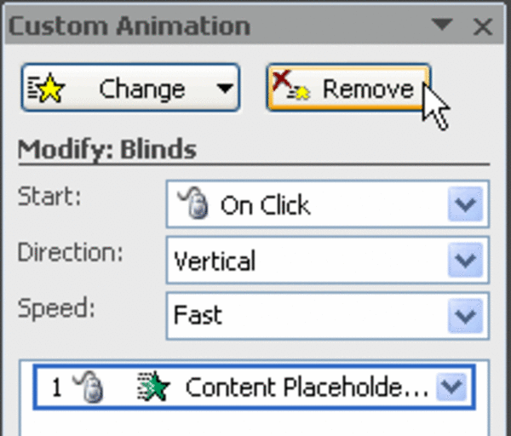Expand the Direction dropdown arrow
Viewport: 511px width, 436px height.
pyautogui.click(x=465, y=260)
